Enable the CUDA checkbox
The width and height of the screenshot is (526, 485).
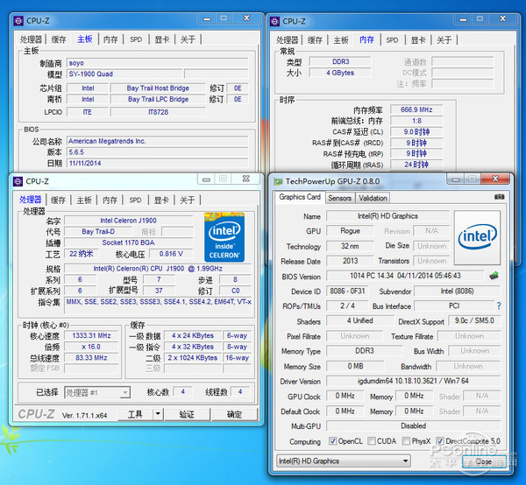[x=373, y=442]
